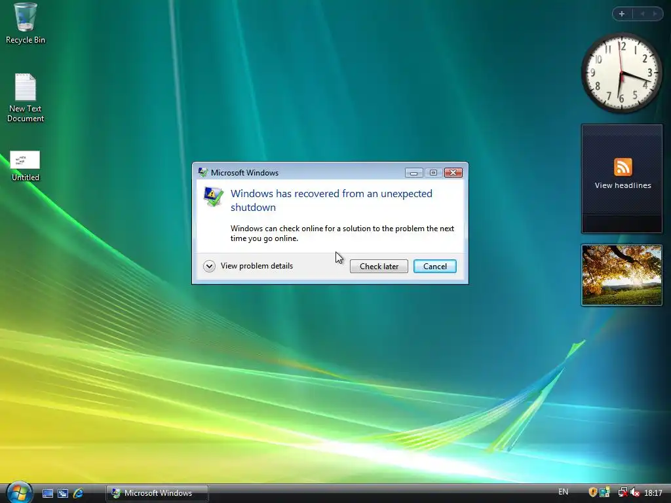
Task: Expand View problem details chevron
Action: pos(209,266)
